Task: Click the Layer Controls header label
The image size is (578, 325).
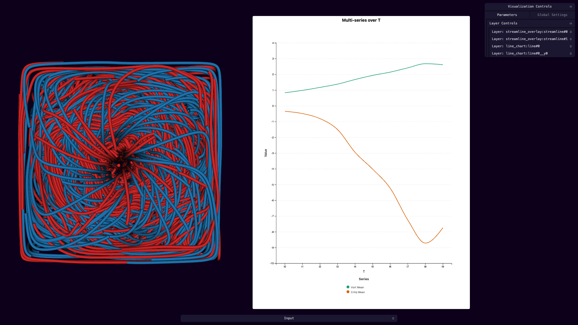Action: (503, 23)
